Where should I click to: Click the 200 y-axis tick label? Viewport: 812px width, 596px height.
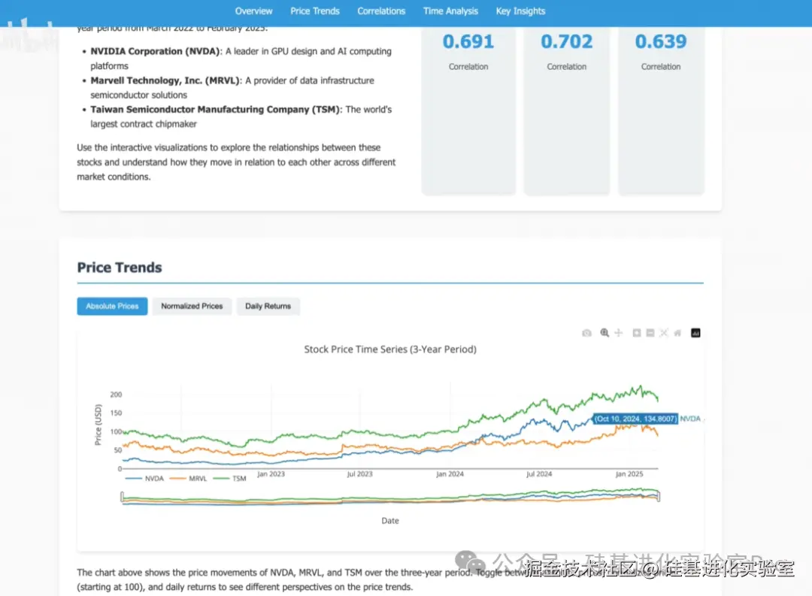(116, 395)
